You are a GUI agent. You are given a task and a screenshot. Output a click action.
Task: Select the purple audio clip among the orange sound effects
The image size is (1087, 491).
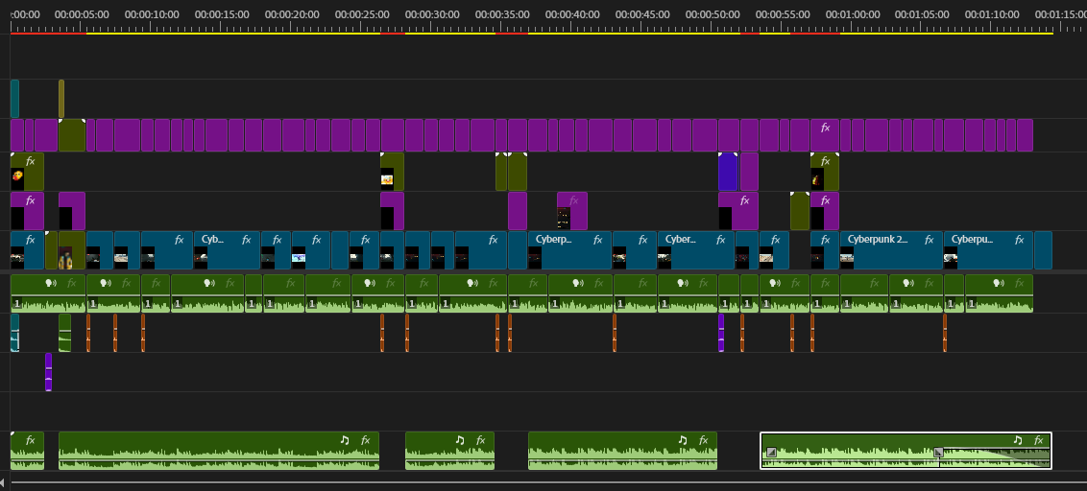point(721,333)
